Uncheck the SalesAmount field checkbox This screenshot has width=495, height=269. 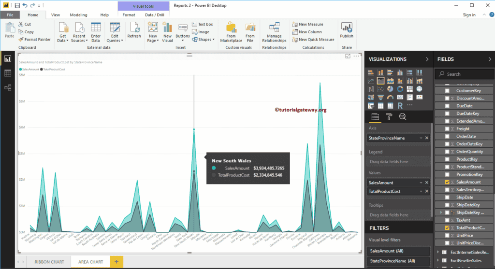click(x=447, y=182)
